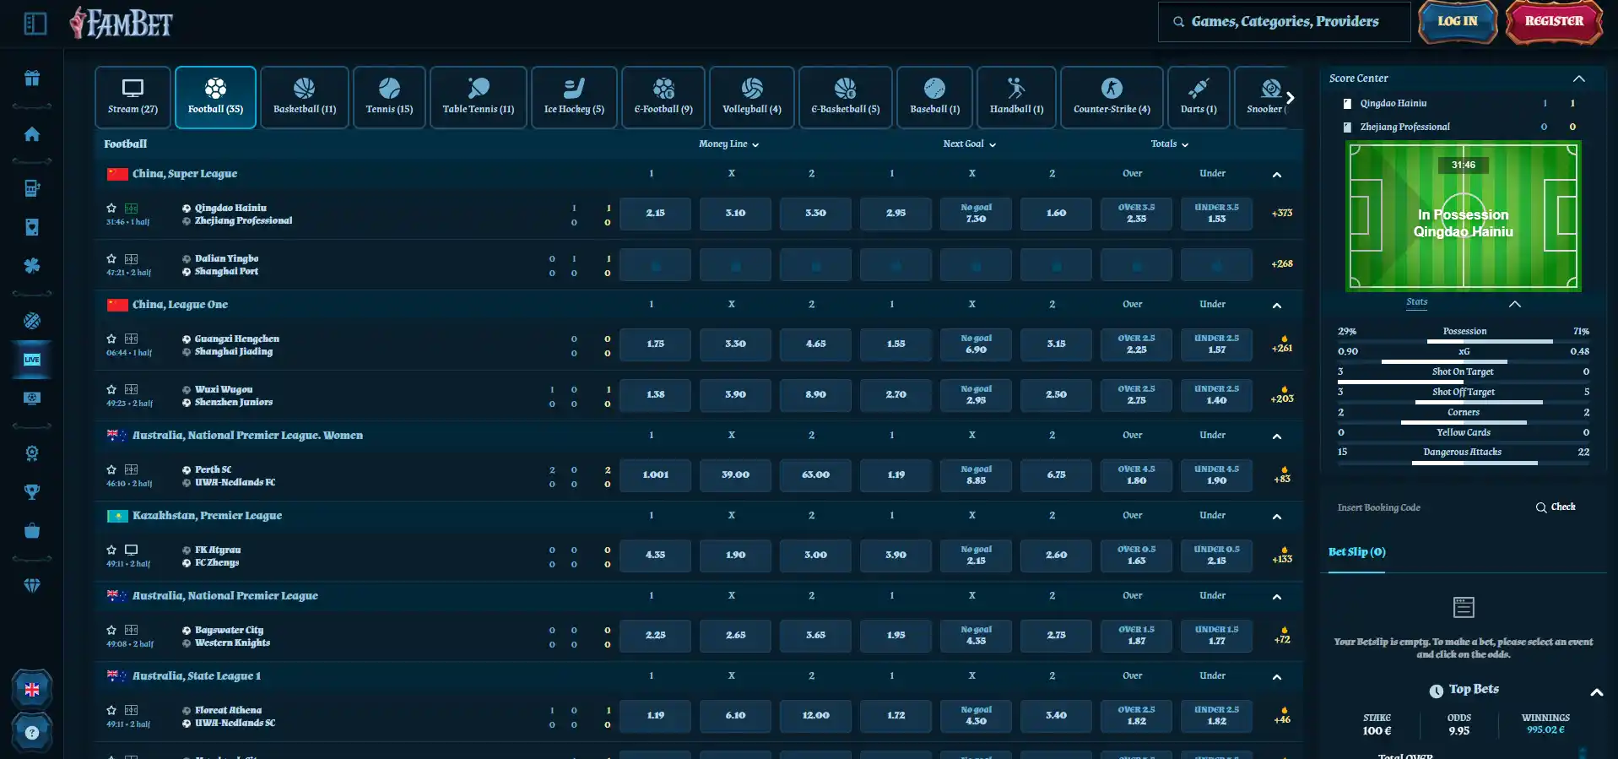Open the Money Line dropdown
1618x759 pixels.
729,144
